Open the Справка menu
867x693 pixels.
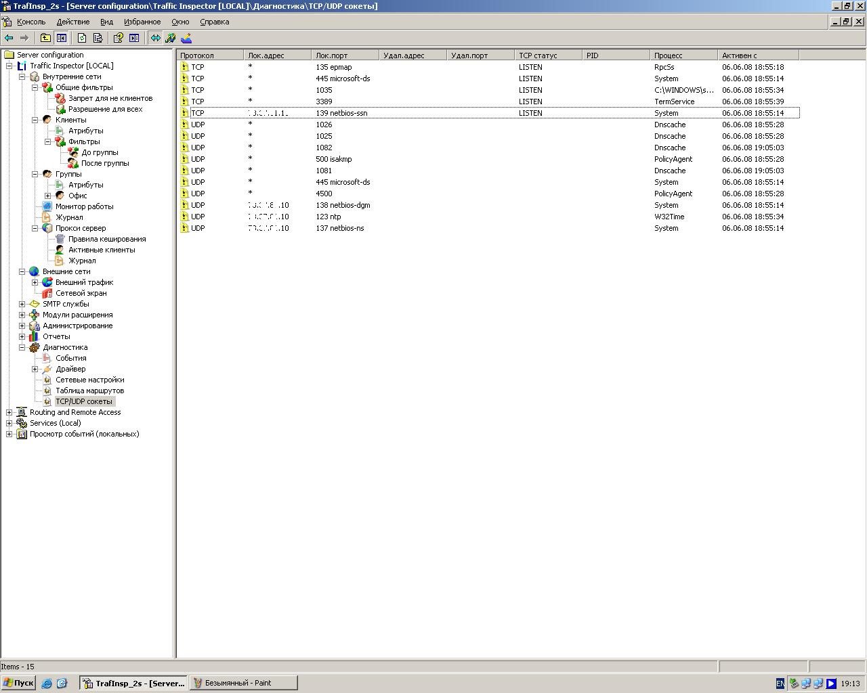coord(215,22)
